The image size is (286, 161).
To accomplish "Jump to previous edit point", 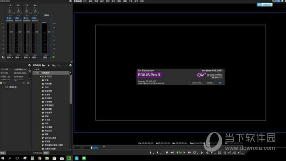I will pos(202,153).
